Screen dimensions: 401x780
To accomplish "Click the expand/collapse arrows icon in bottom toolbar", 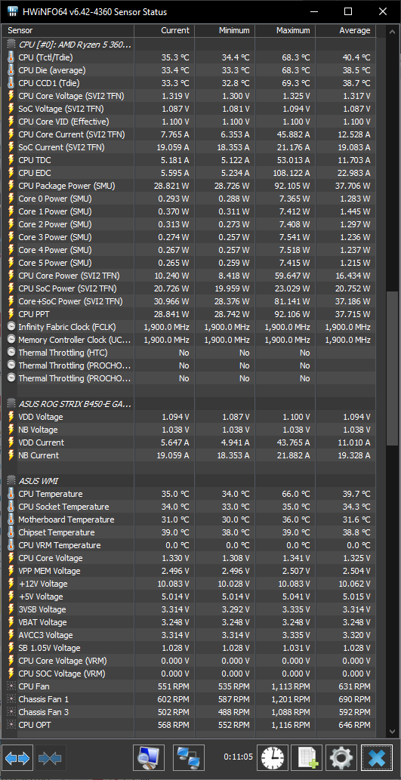I will click(x=18, y=758).
